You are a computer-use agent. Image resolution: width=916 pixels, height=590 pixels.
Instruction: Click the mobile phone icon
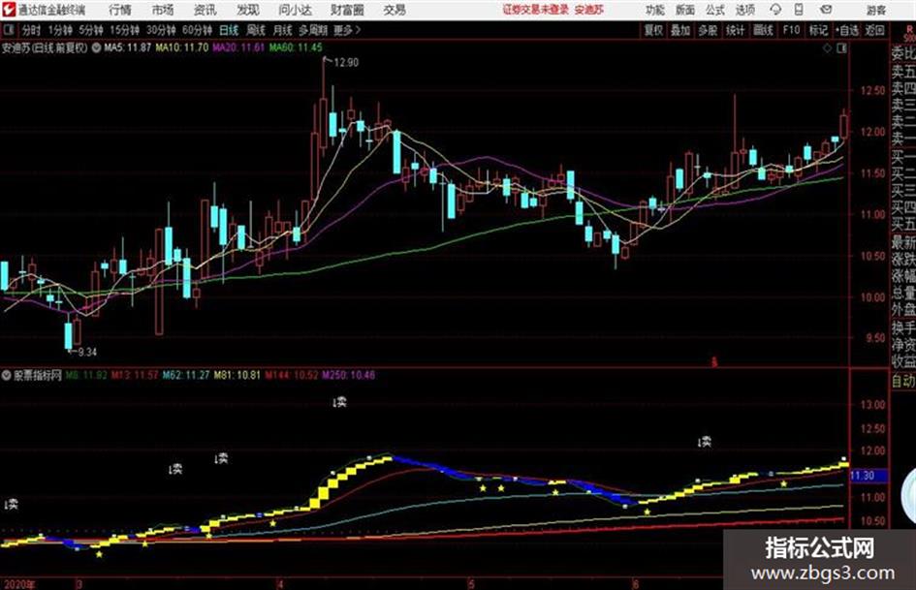pos(799,10)
